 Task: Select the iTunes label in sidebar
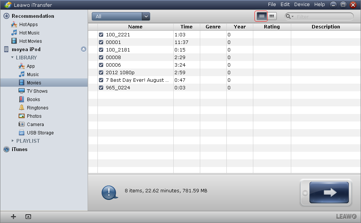(20, 150)
